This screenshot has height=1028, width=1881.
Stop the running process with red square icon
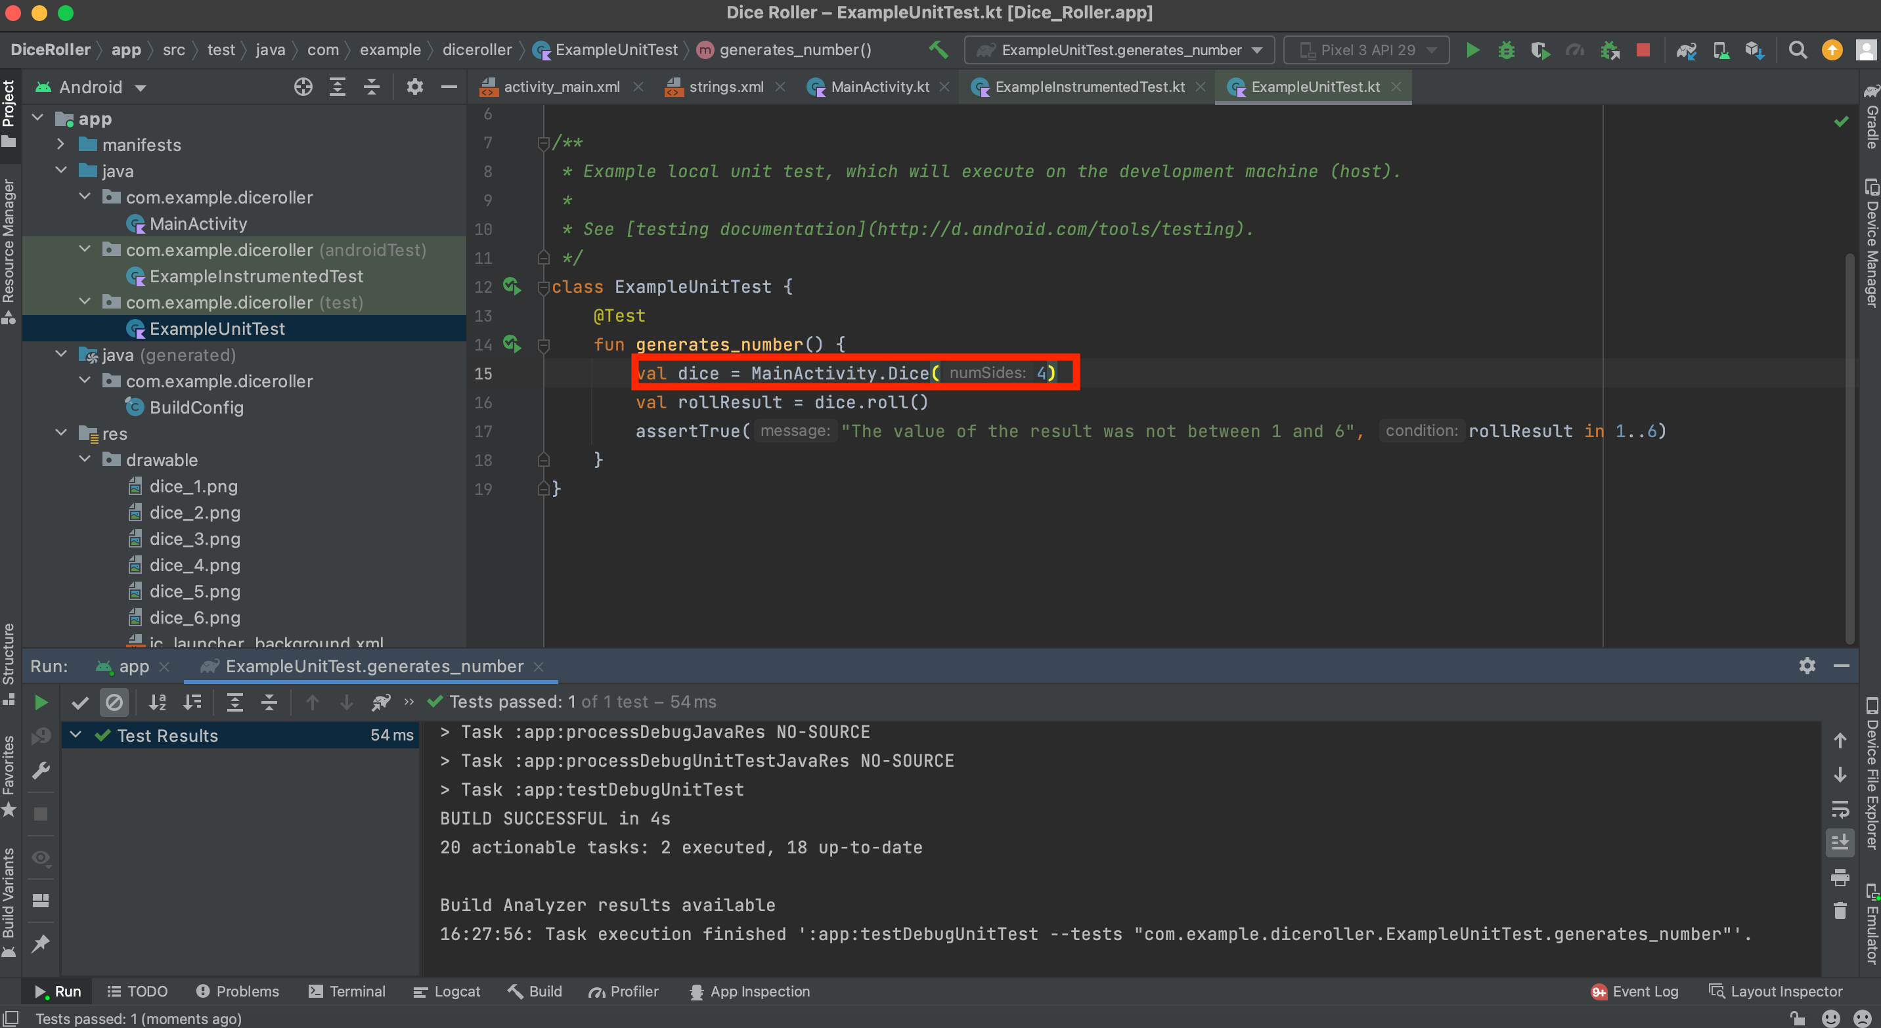click(x=1644, y=50)
